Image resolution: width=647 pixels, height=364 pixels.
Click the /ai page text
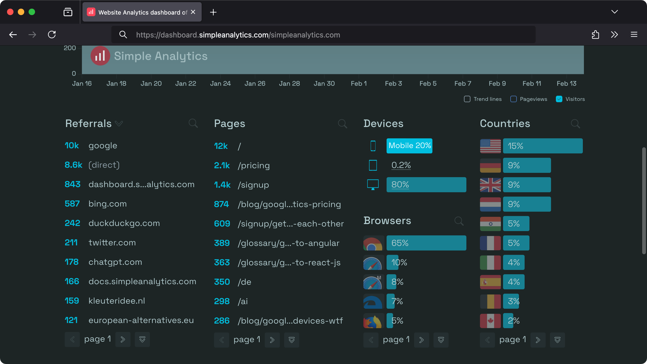pyautogui.click(x=243, y=301)
